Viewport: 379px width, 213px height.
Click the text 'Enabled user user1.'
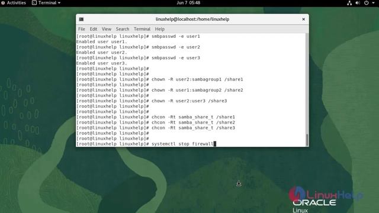pos(101,41)
